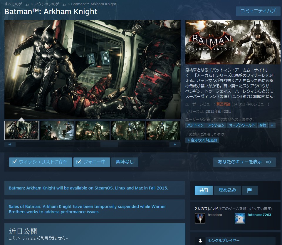Select the 探偵 tag
This screenshot has height=245, width=282.
[x=263, y=125]
